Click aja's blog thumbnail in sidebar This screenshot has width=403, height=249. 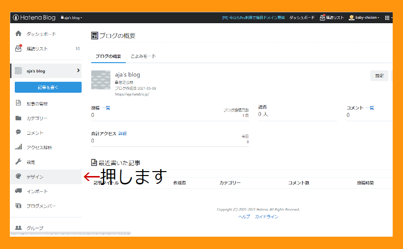click(18, 71)
